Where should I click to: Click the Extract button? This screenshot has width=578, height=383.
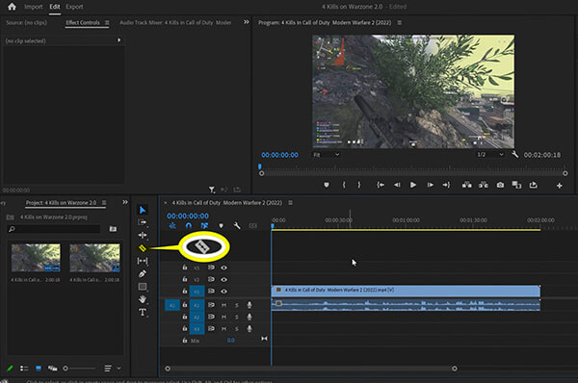point(484,185)
